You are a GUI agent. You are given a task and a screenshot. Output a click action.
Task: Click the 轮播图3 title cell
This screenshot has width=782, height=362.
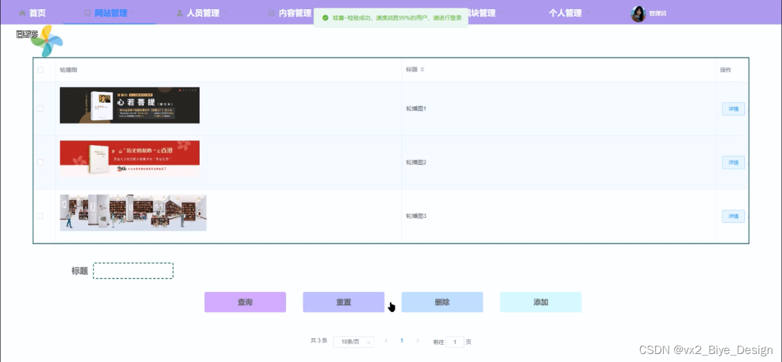coord(416,216)
